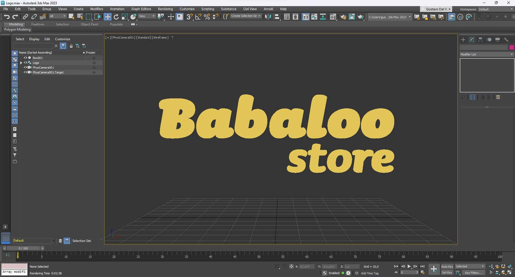
Task: Click the Redo arrow icon
Action: tap(15, 16)
